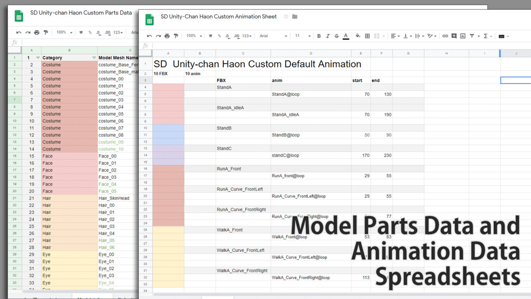This screenshot has height=299, width=531.
Task: Open the borders tool in Animation Sheet
Action: (367, 36)
